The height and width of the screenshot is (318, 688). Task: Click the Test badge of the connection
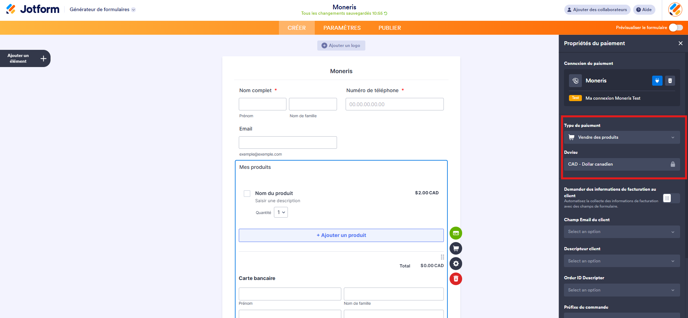pos(575,98)
